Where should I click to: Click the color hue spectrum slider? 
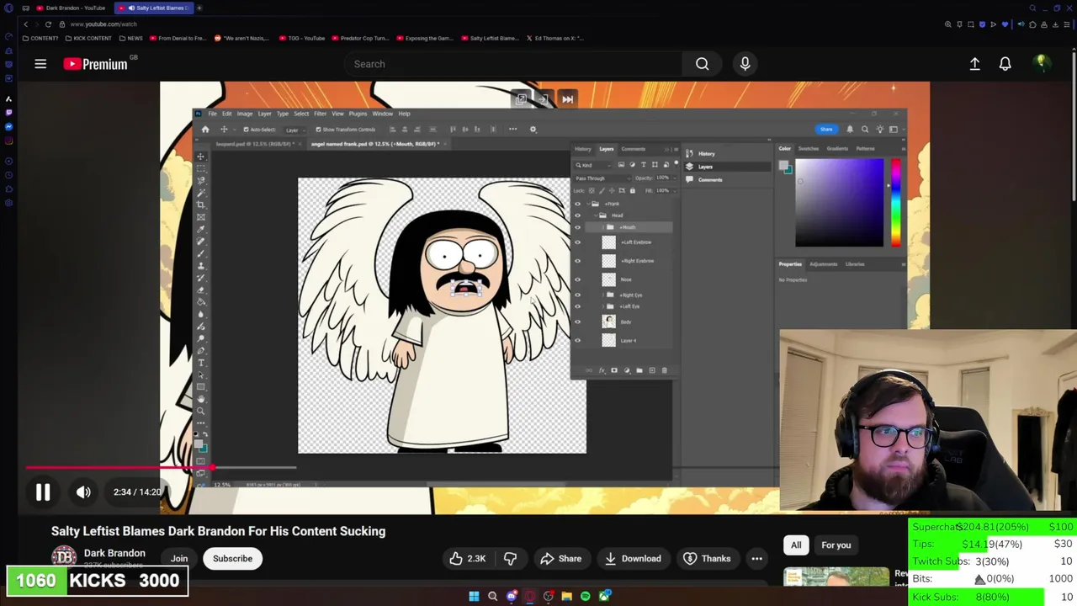(896, 202)
